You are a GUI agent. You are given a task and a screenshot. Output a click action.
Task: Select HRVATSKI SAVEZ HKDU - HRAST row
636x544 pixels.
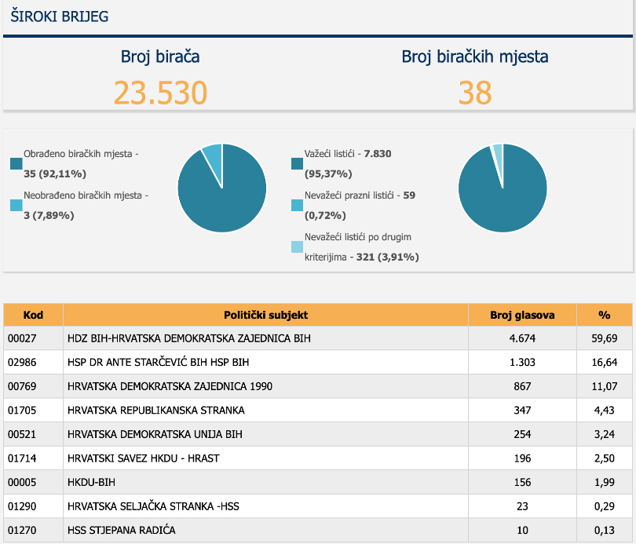pos(318,458)
